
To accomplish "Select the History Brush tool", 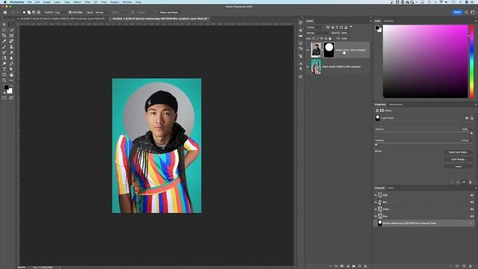I will [4, 52].
